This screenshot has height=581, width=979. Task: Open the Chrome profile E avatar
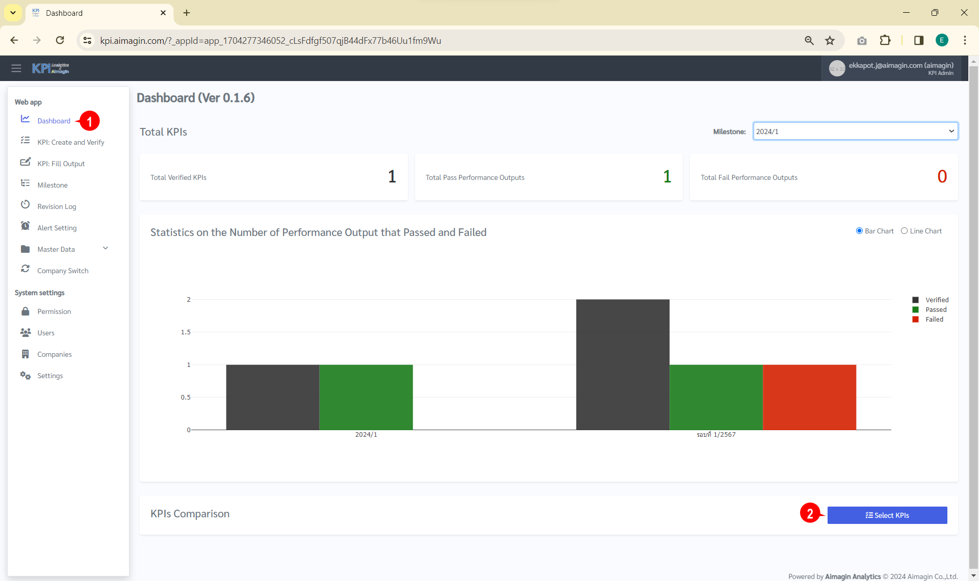tap(942, 40)
